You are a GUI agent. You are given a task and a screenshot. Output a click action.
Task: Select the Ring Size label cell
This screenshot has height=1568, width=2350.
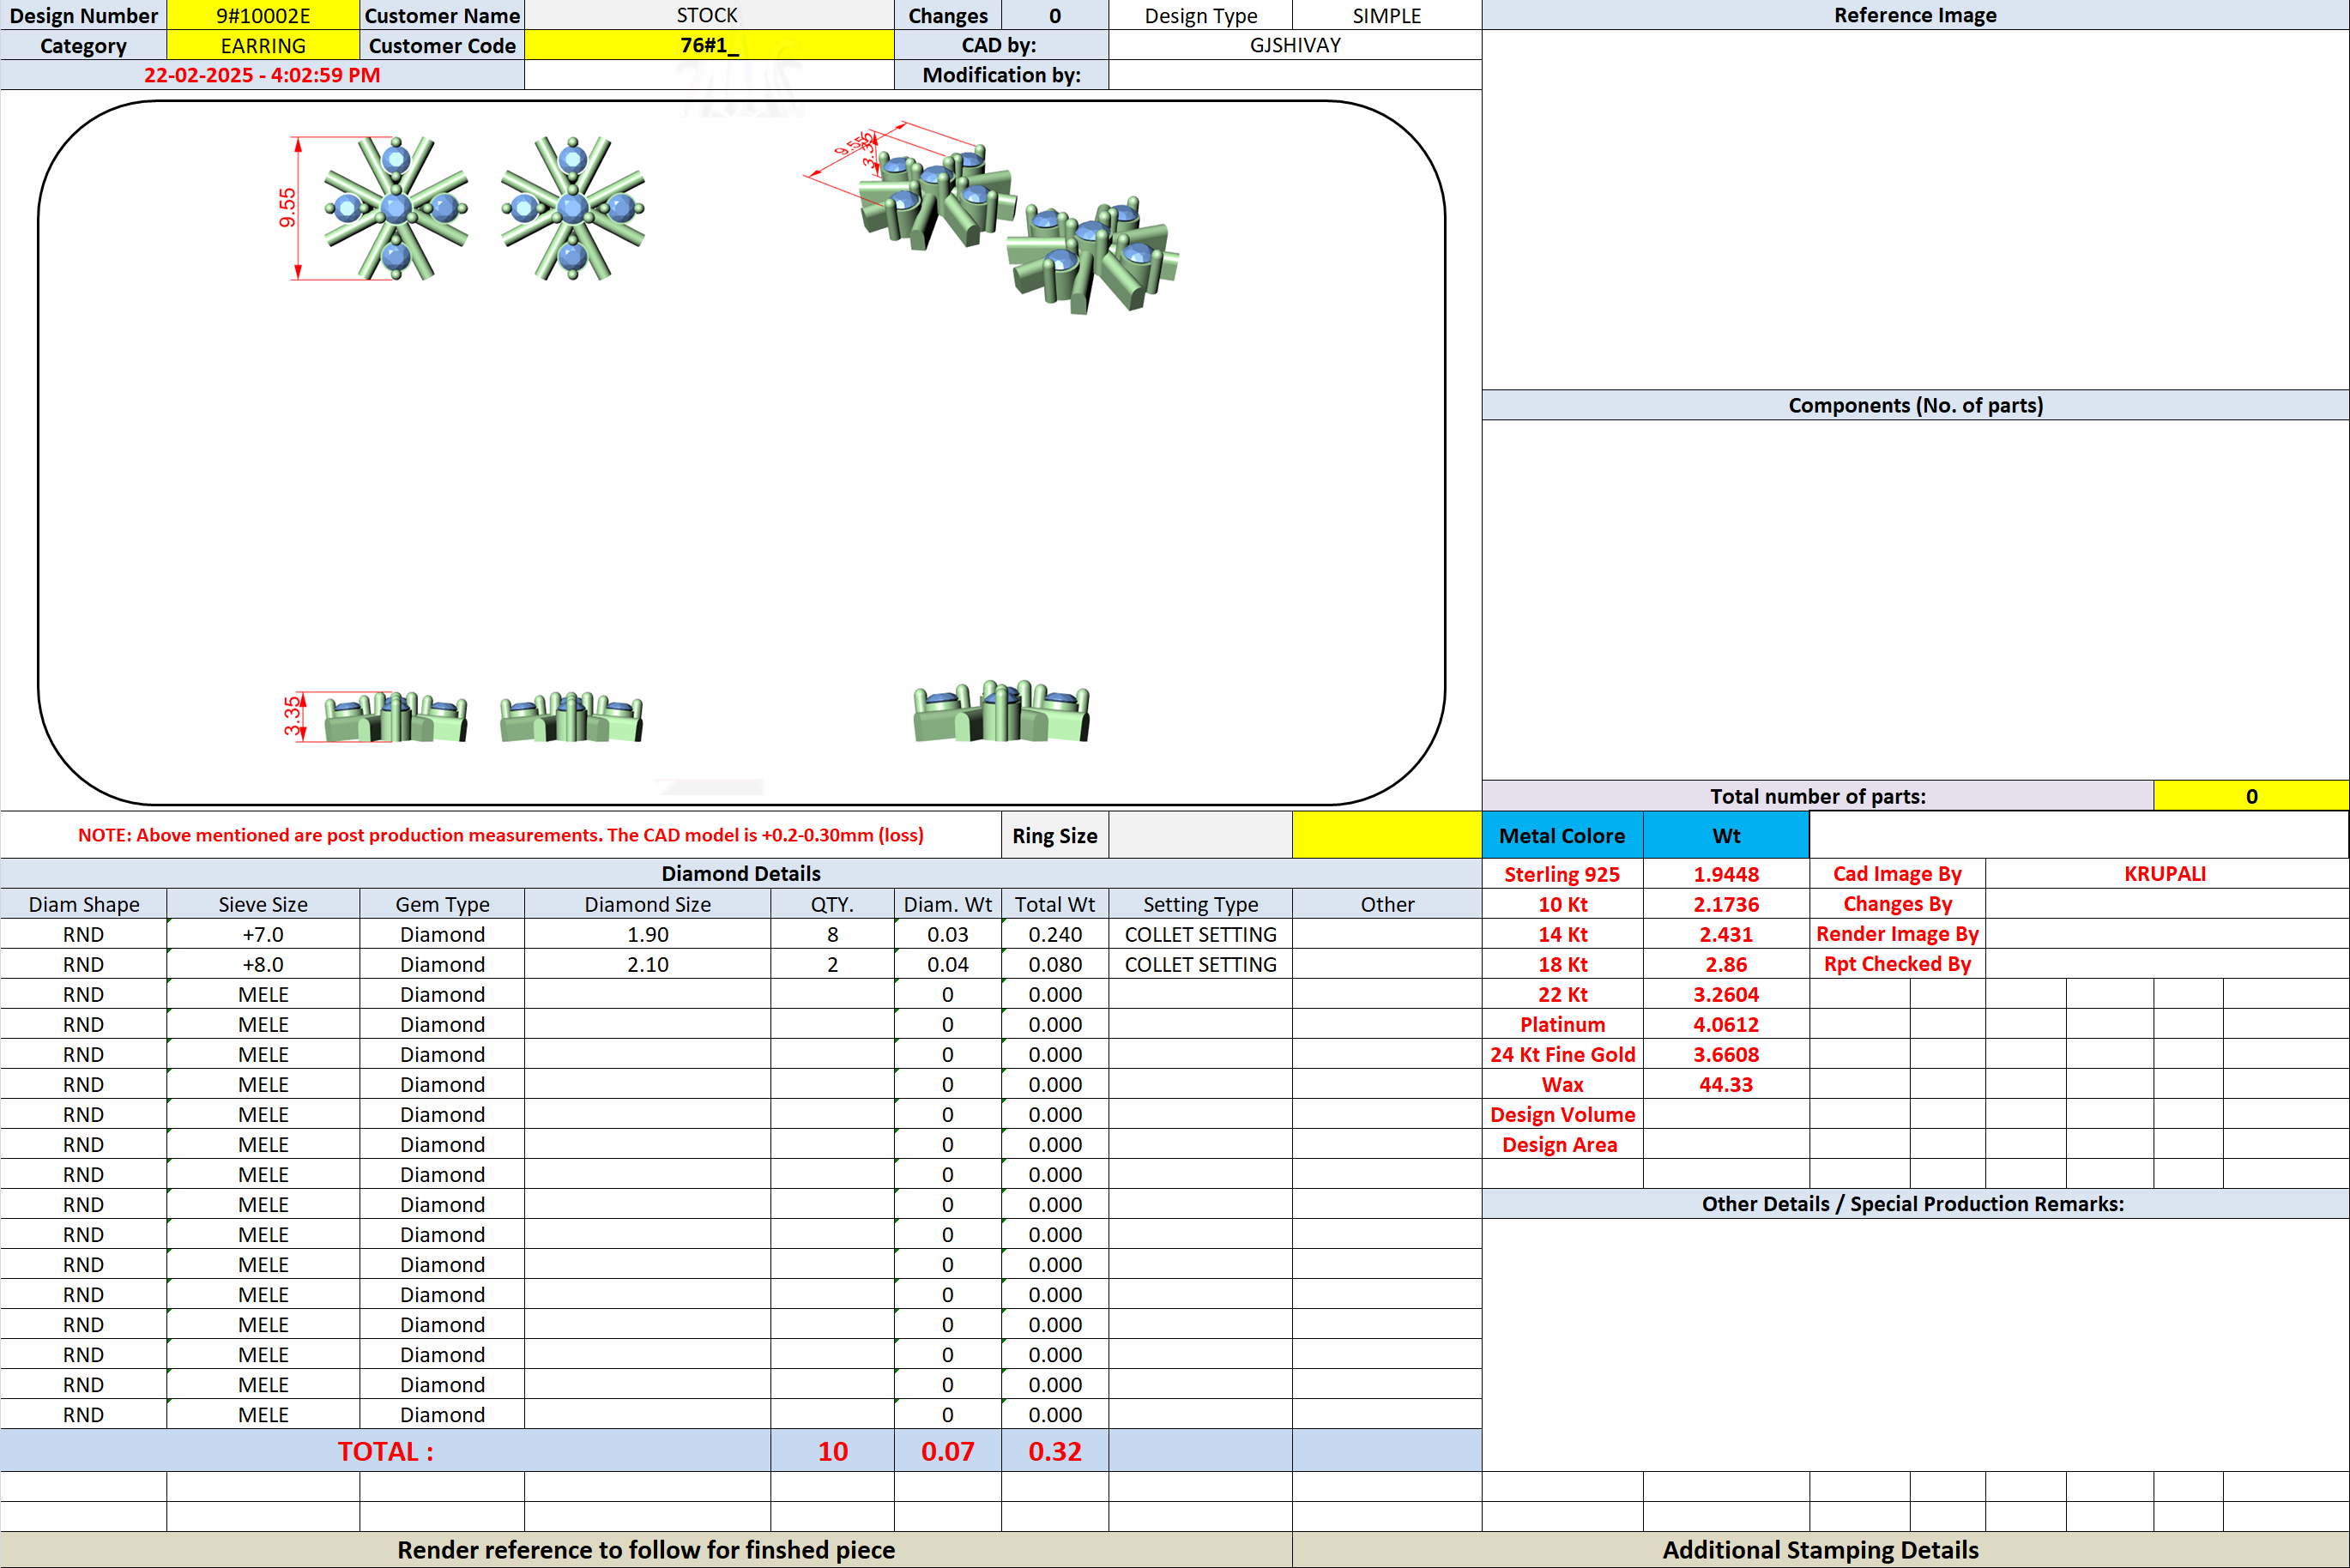1055,835
